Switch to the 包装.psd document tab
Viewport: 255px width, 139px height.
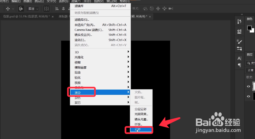coord(26,16)
